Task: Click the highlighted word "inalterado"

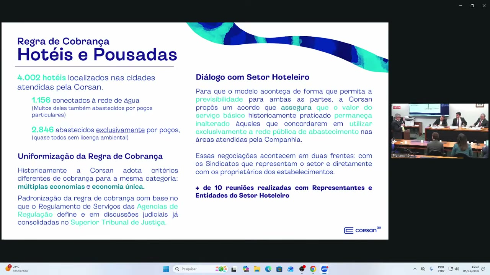Action: (x=212, y=124)
